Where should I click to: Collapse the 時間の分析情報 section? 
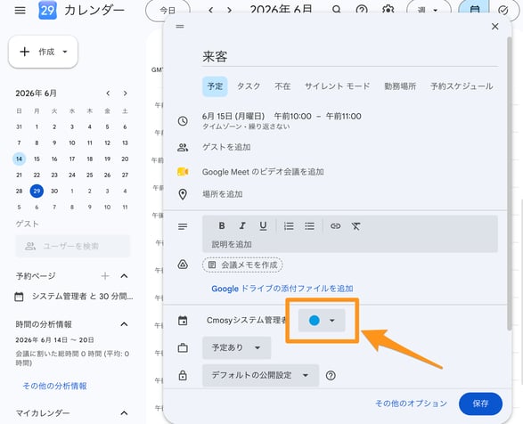tap(124, 324)
